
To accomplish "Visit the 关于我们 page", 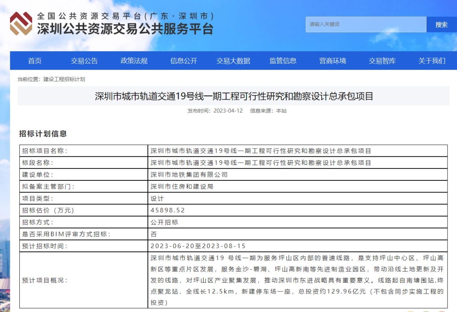I will (431, 61).
